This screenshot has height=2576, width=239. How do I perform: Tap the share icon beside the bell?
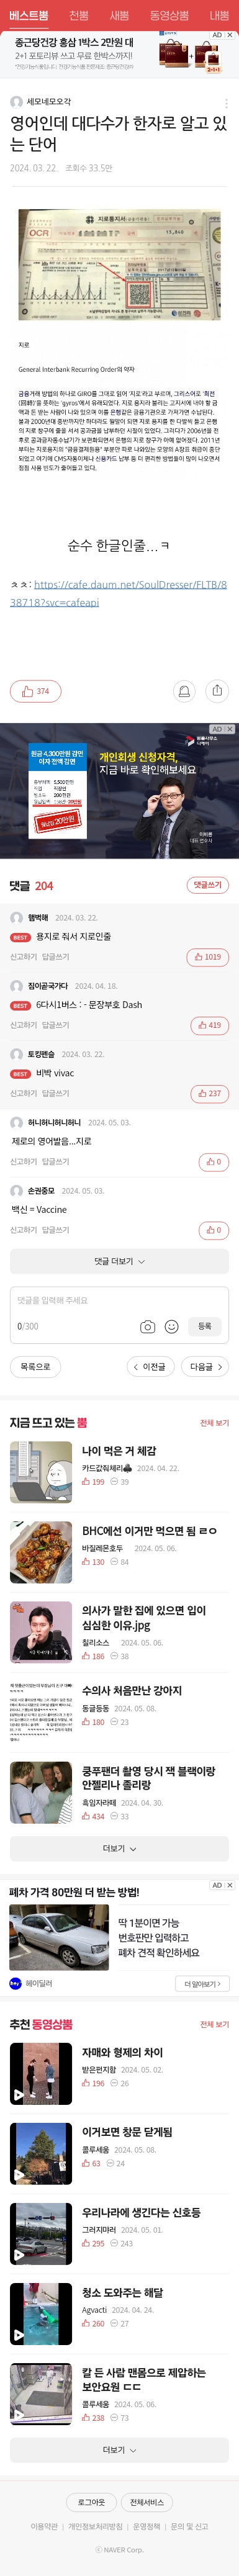(x=217, y=691)
